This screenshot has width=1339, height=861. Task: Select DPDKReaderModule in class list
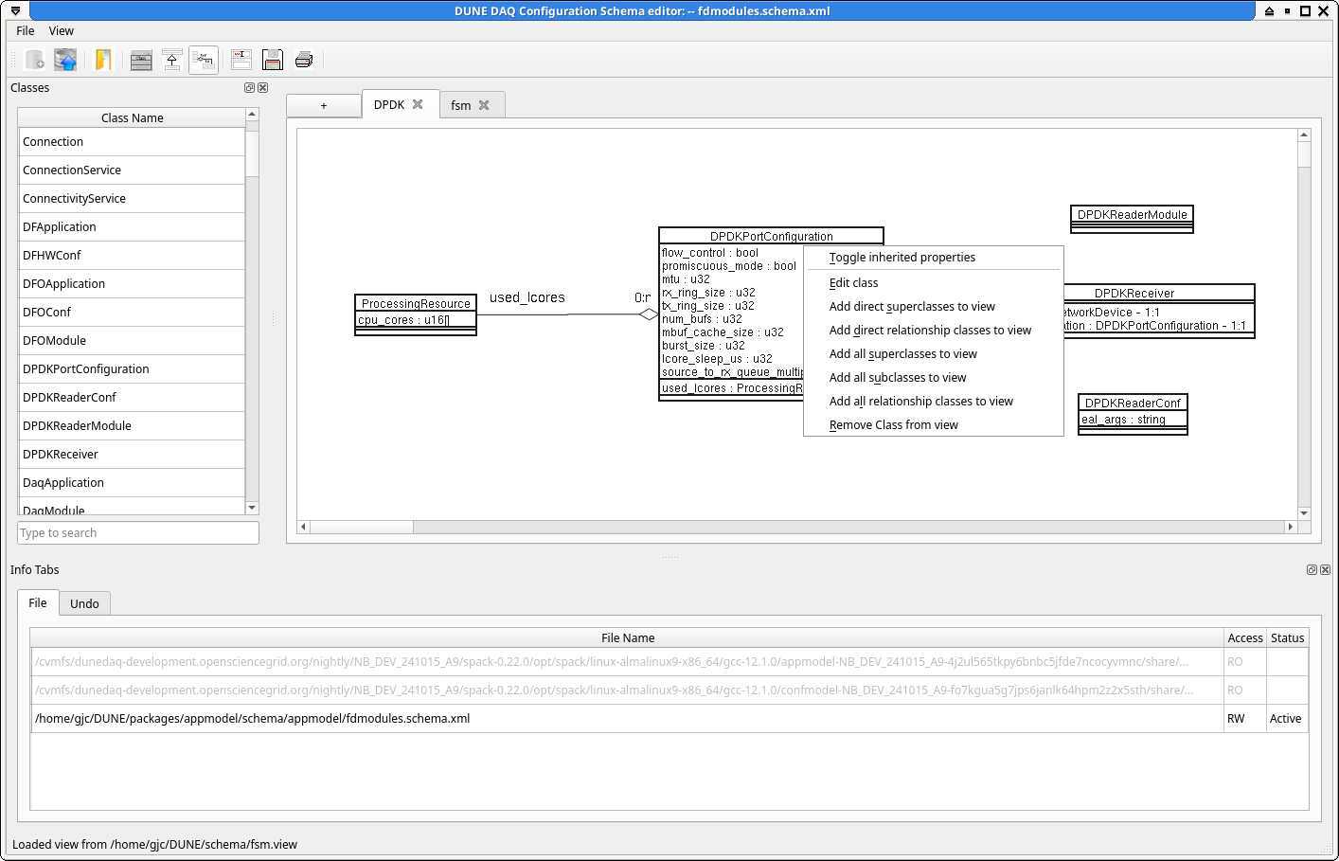pos(132,426)
